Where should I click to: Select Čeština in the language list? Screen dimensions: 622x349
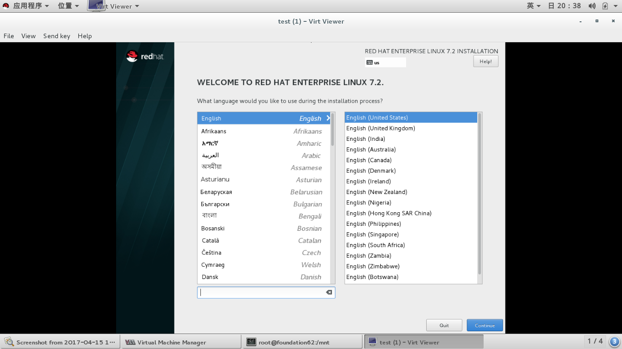pos(264,253)
